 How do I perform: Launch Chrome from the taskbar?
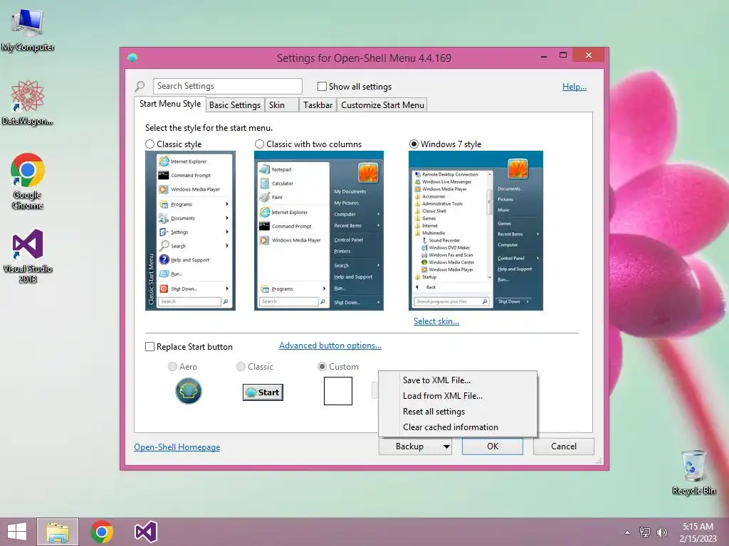coord(102,532)
